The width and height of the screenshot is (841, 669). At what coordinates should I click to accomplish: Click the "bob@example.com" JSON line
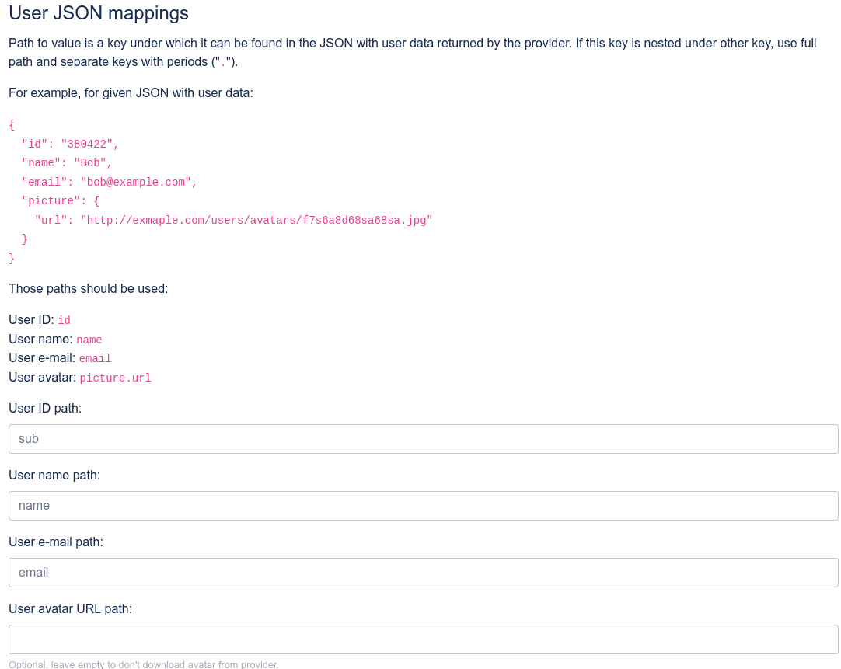(109, 182)
